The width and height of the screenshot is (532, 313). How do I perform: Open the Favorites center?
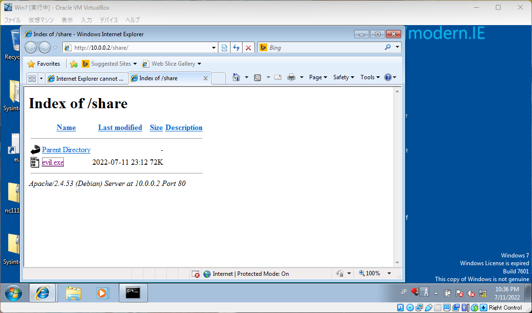coord(44,64)
